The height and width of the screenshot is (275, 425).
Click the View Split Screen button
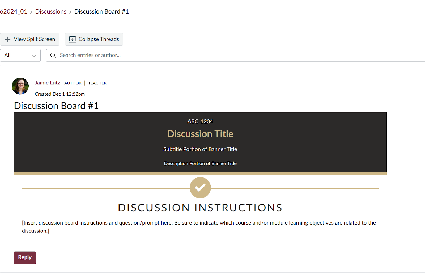point(30,39)
